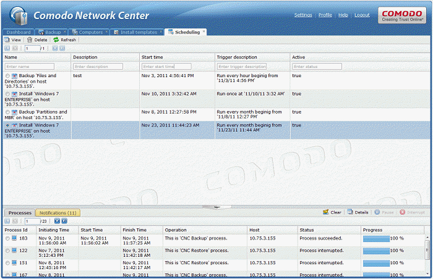
Task: Sort by the Active column header
Action: tap(360, 57)
